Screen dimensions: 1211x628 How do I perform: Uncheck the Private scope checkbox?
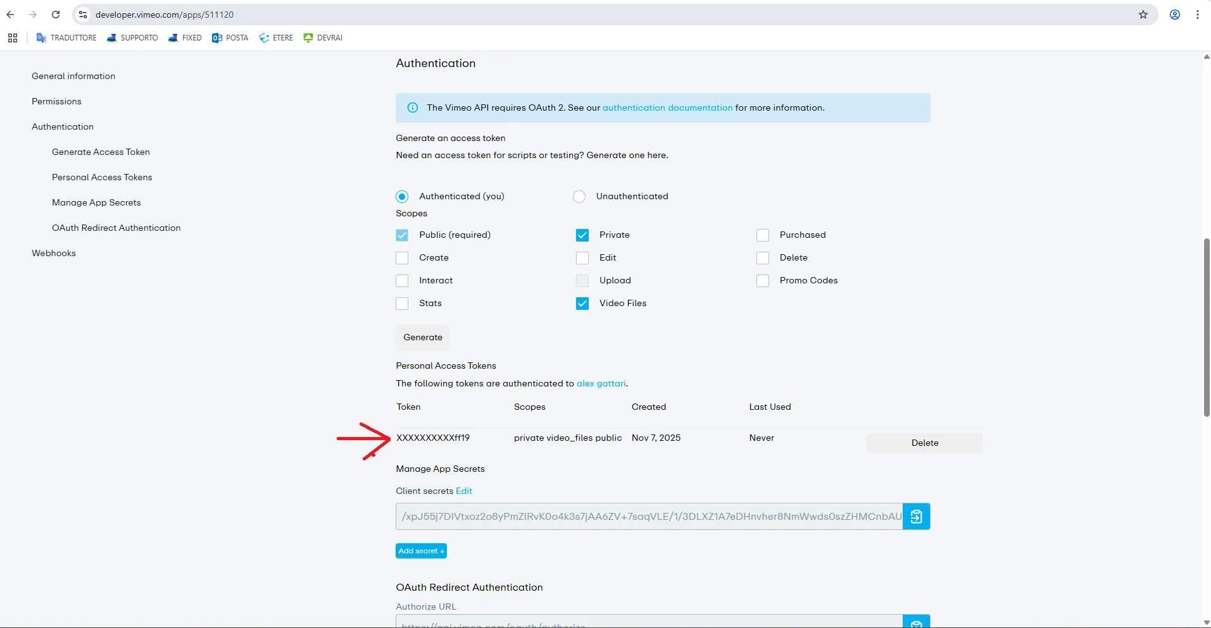tap(582, 235)
